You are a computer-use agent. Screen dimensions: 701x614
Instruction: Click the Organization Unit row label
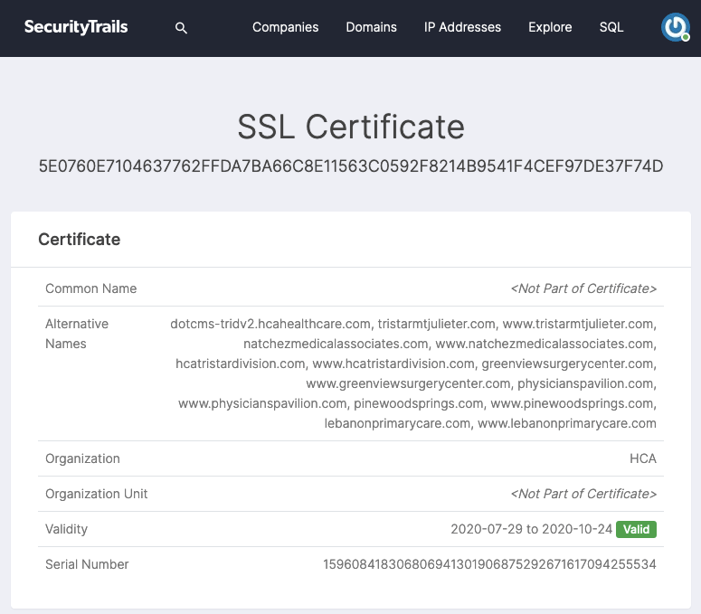pyautogui.click(x=96, y=494)
